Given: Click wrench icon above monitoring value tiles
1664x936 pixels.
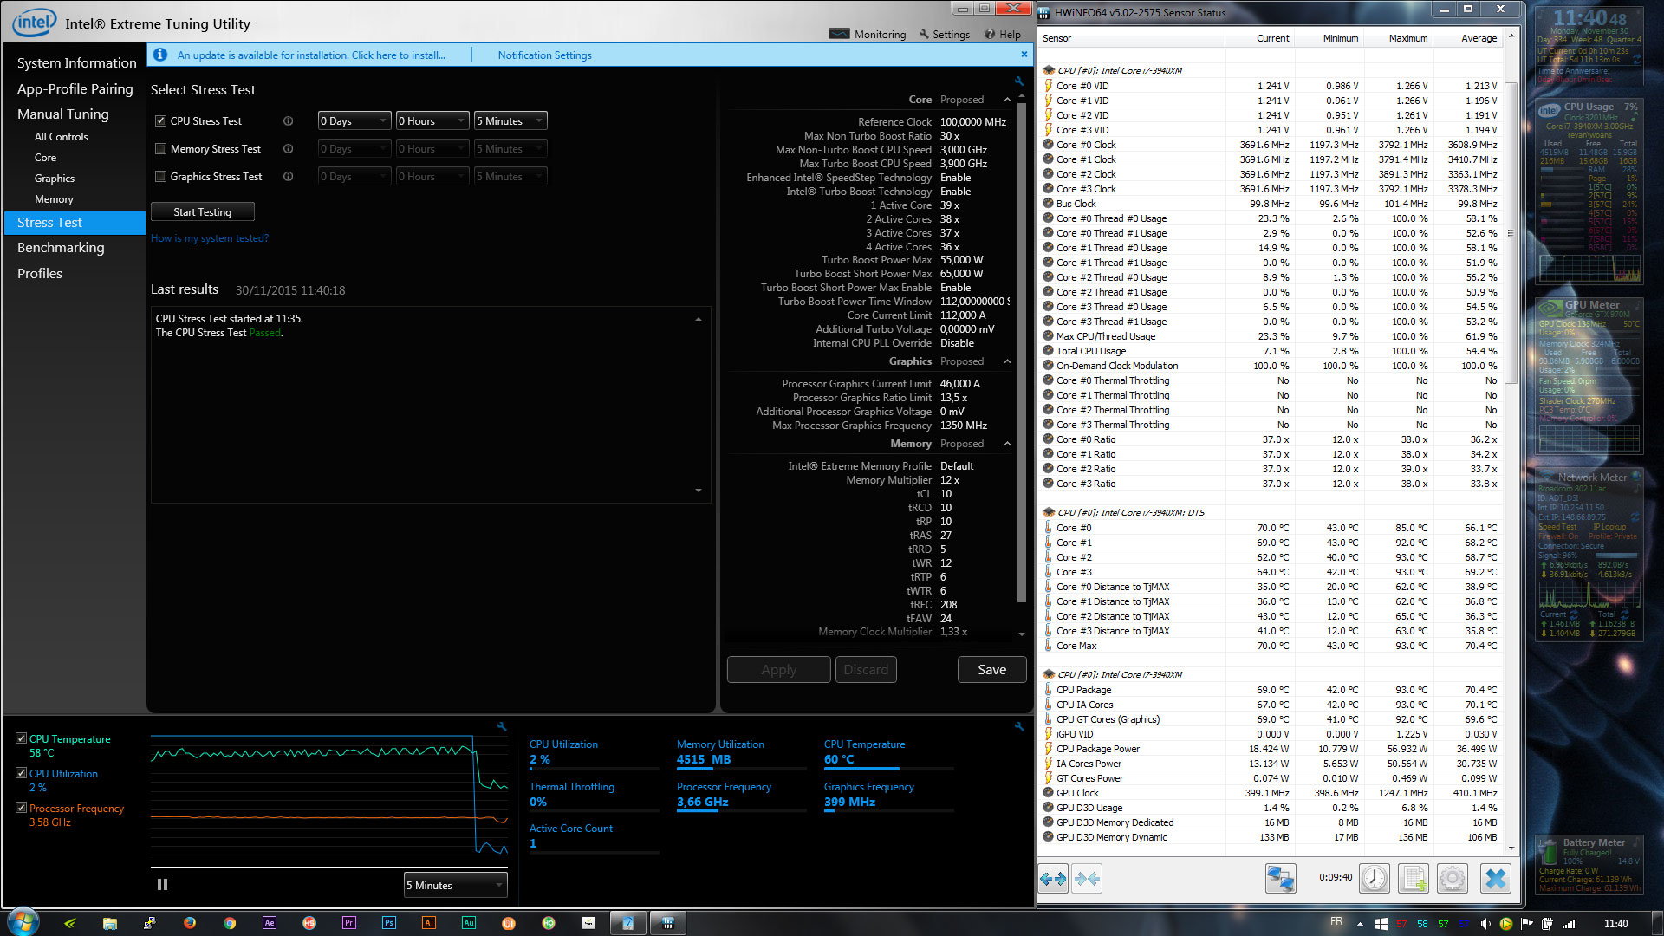Looking at the screenshot, I should (x=1019, y=726).
